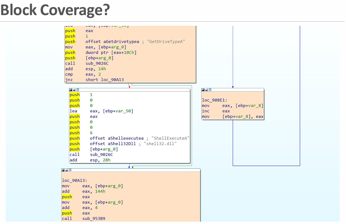This screenshot has height=224, width=346.
Task: Set node color via loc_90A13 block's palette icon
Action: (63, 170)
